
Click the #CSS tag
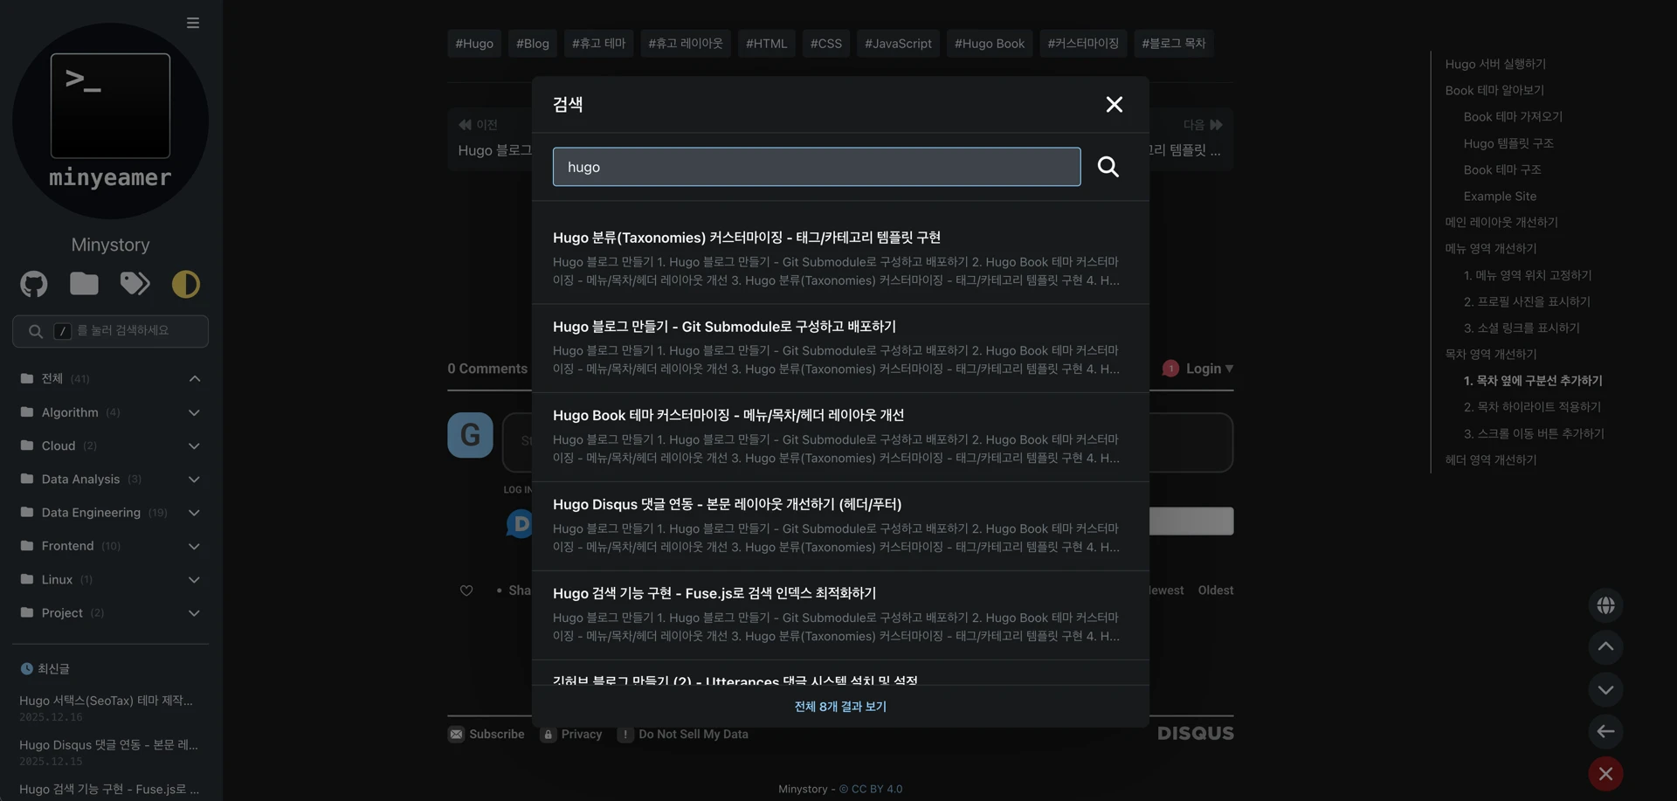[x=826, y=43]
